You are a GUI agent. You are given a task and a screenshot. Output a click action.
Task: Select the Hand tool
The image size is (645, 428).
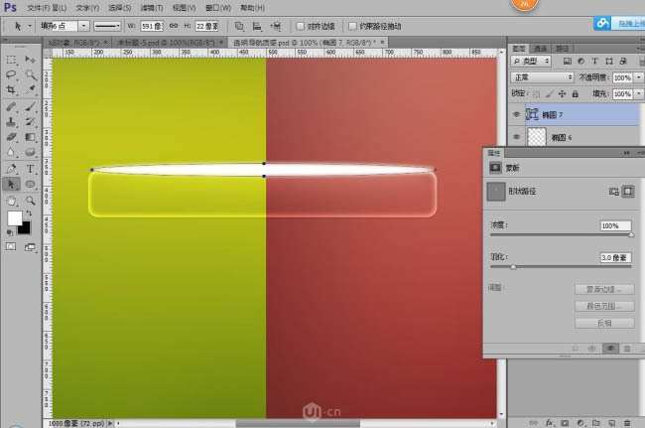(11, 201)
